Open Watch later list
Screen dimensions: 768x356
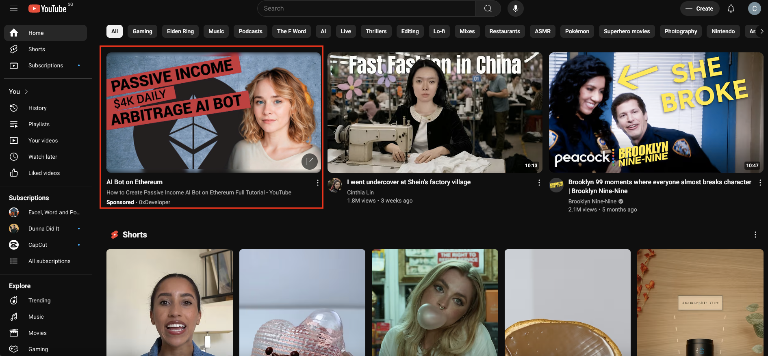46,157
